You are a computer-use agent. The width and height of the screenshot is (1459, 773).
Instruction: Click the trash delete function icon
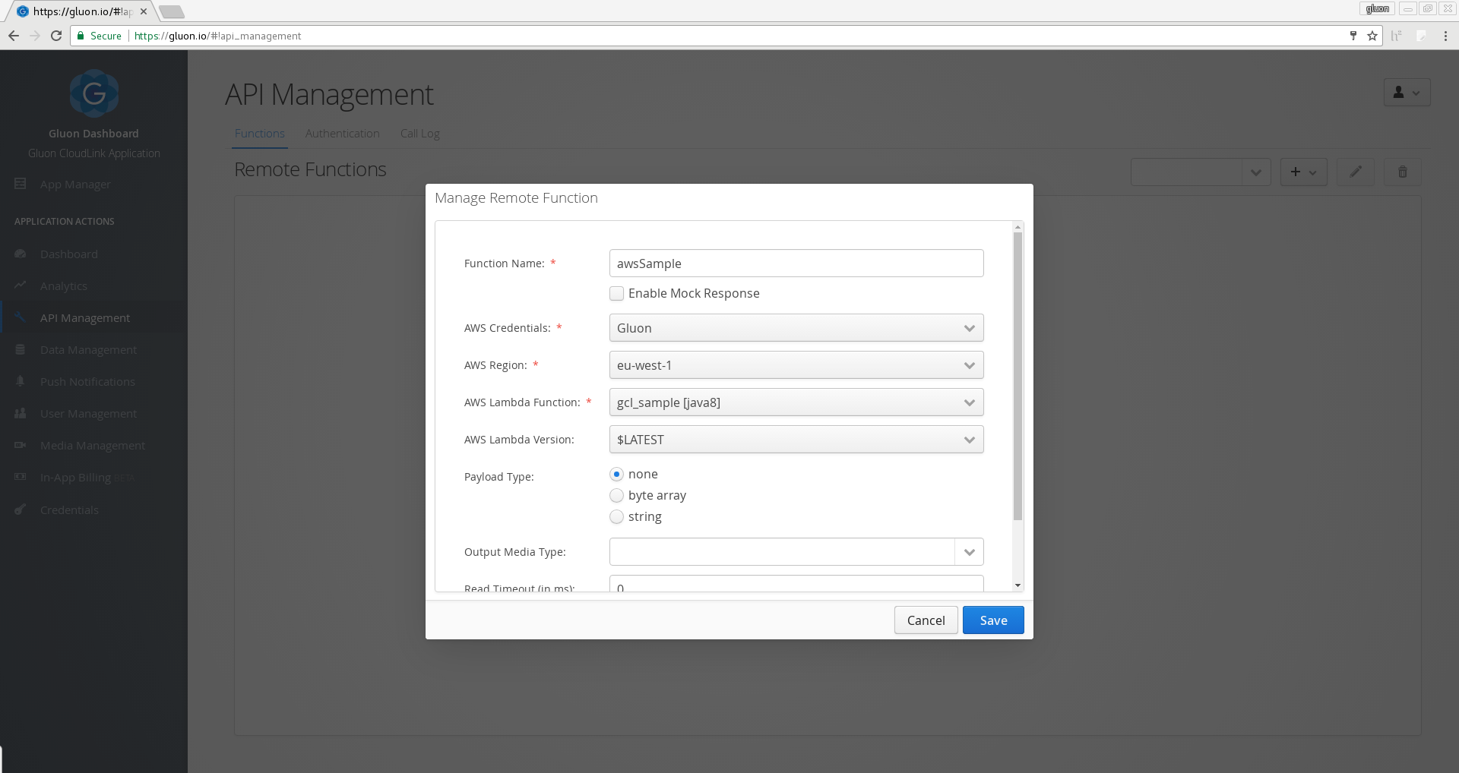pos(1403,172)
